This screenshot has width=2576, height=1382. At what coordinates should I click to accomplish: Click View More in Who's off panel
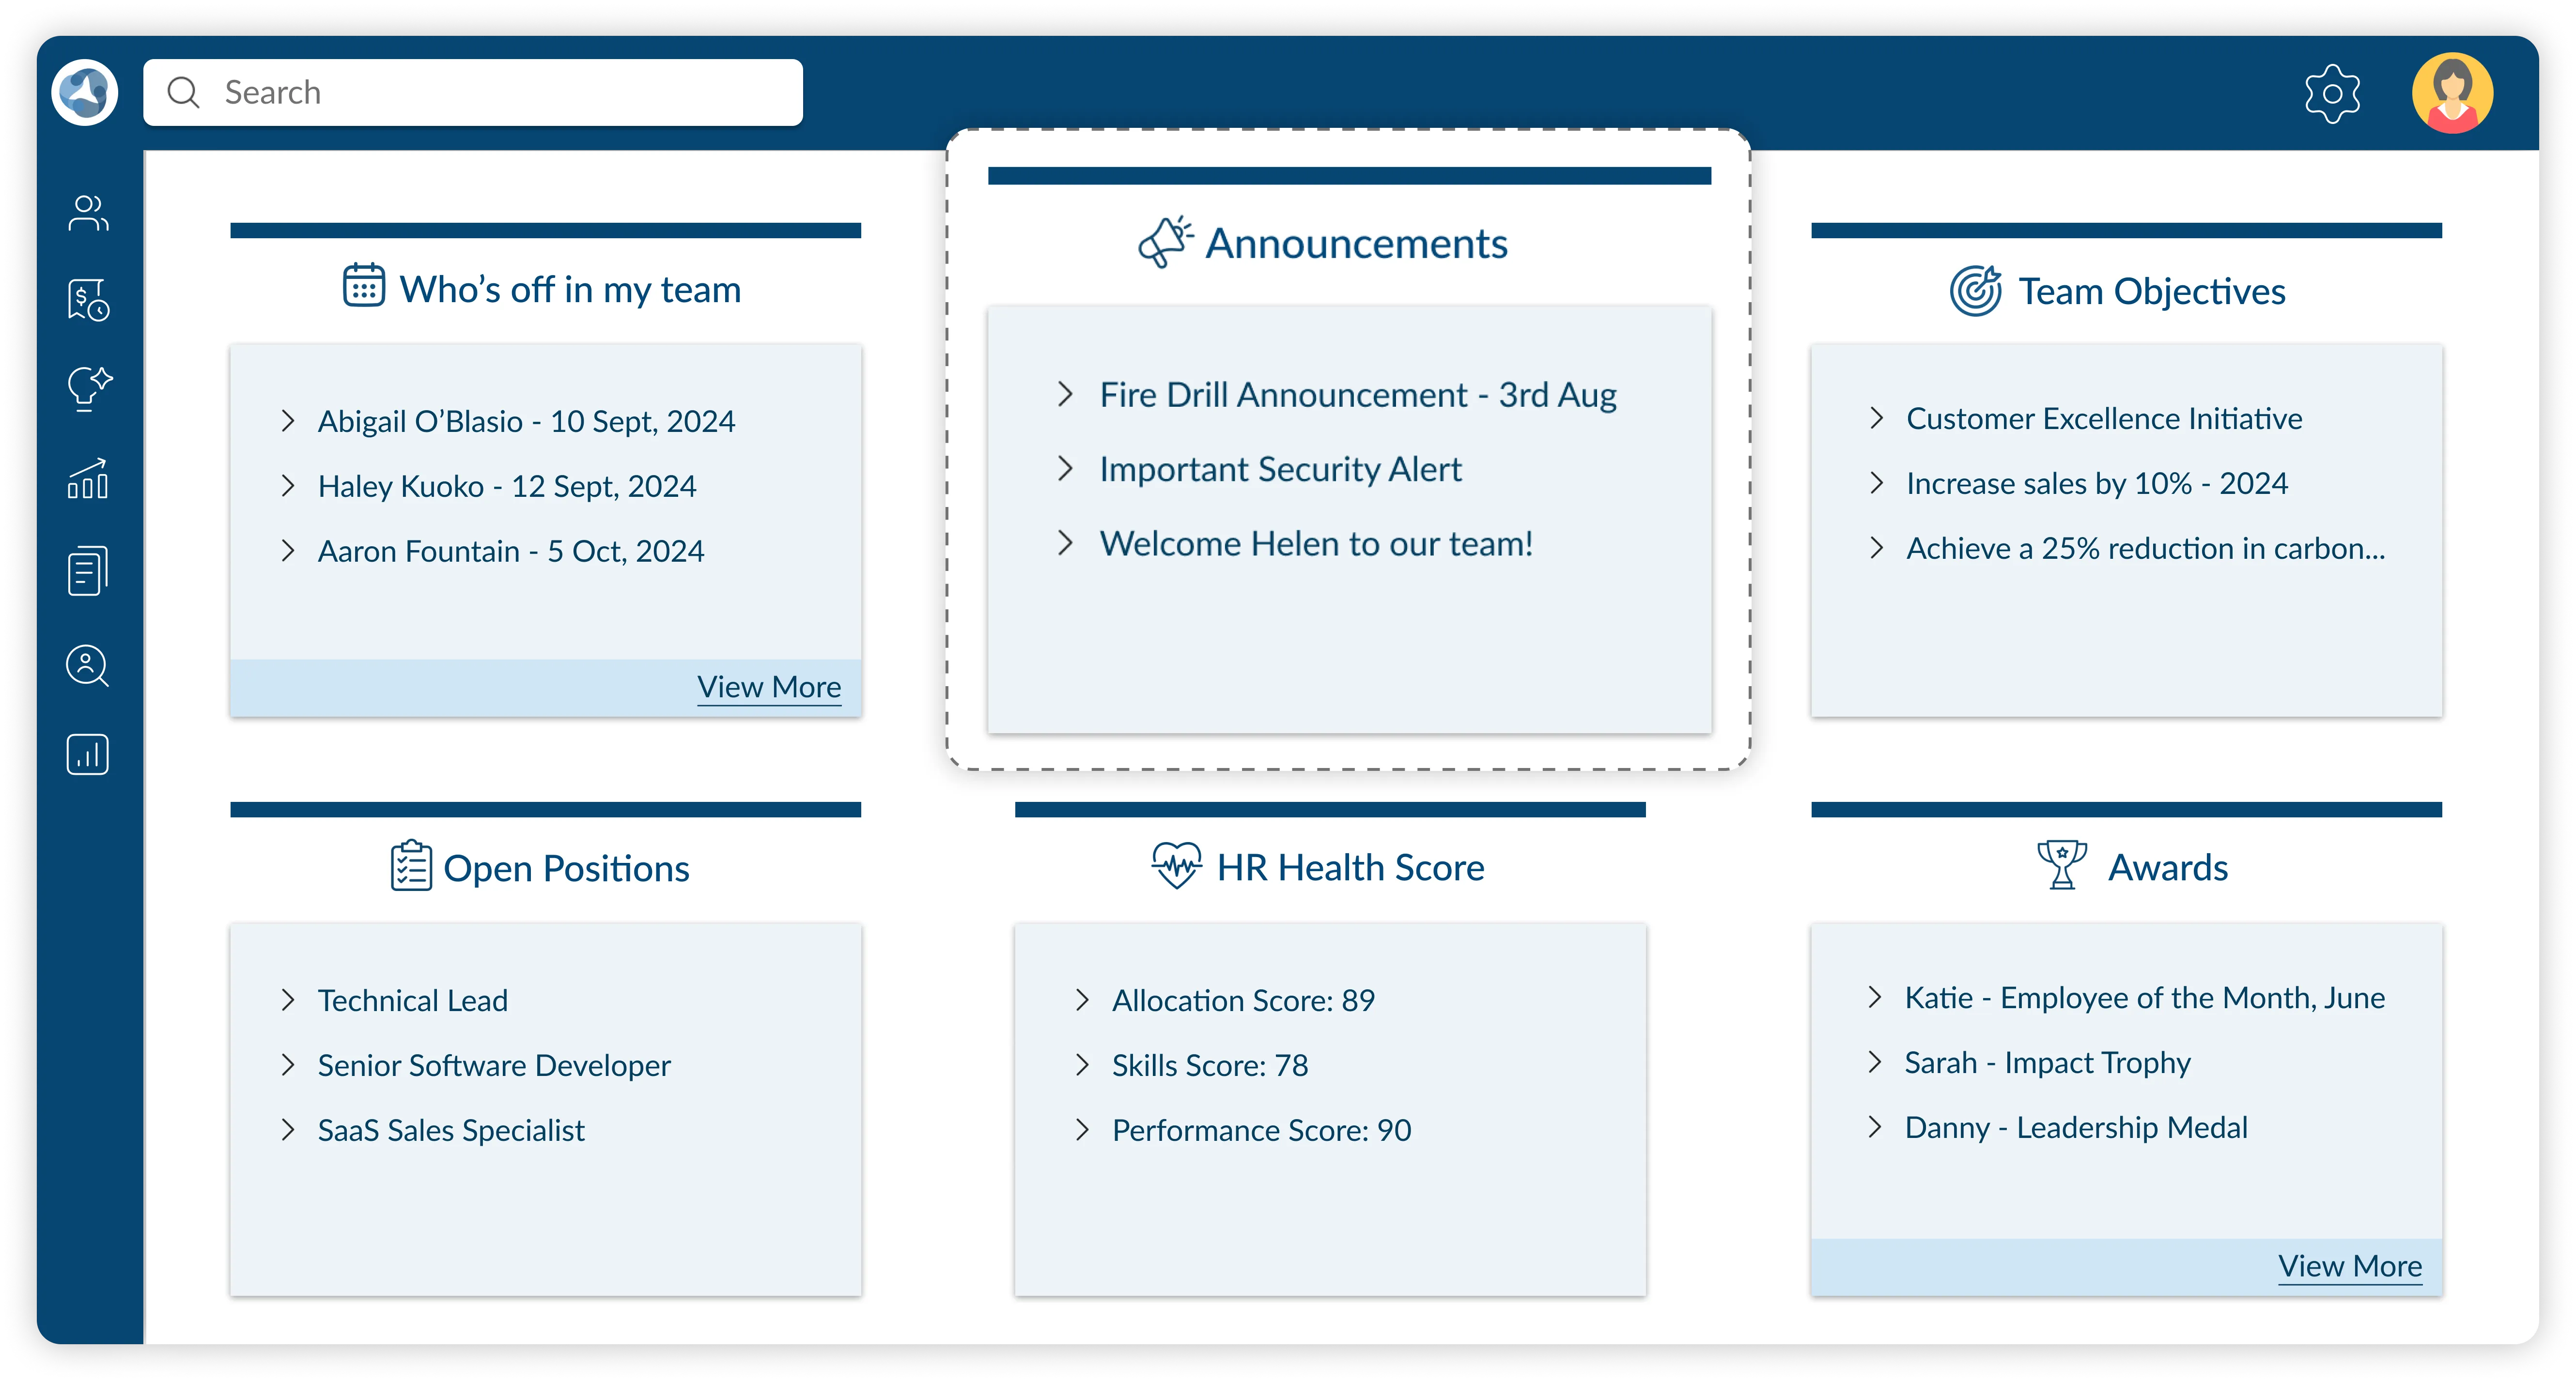(x=769, y=687)
